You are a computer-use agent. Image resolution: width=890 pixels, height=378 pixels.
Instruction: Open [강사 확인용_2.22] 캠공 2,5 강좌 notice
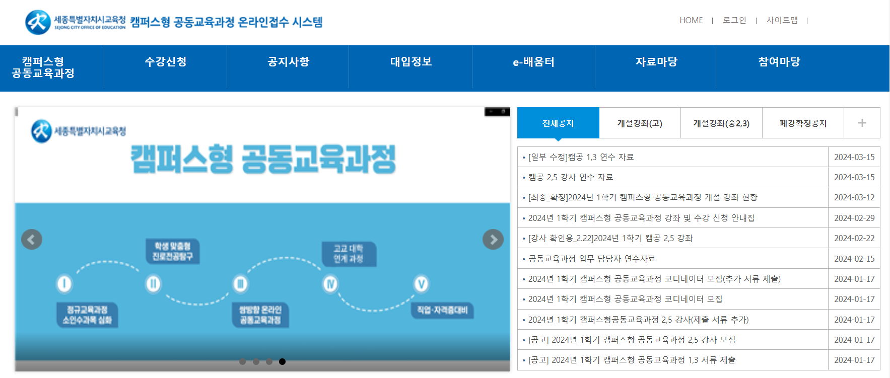pyautogui.click(x=610, y=238)
